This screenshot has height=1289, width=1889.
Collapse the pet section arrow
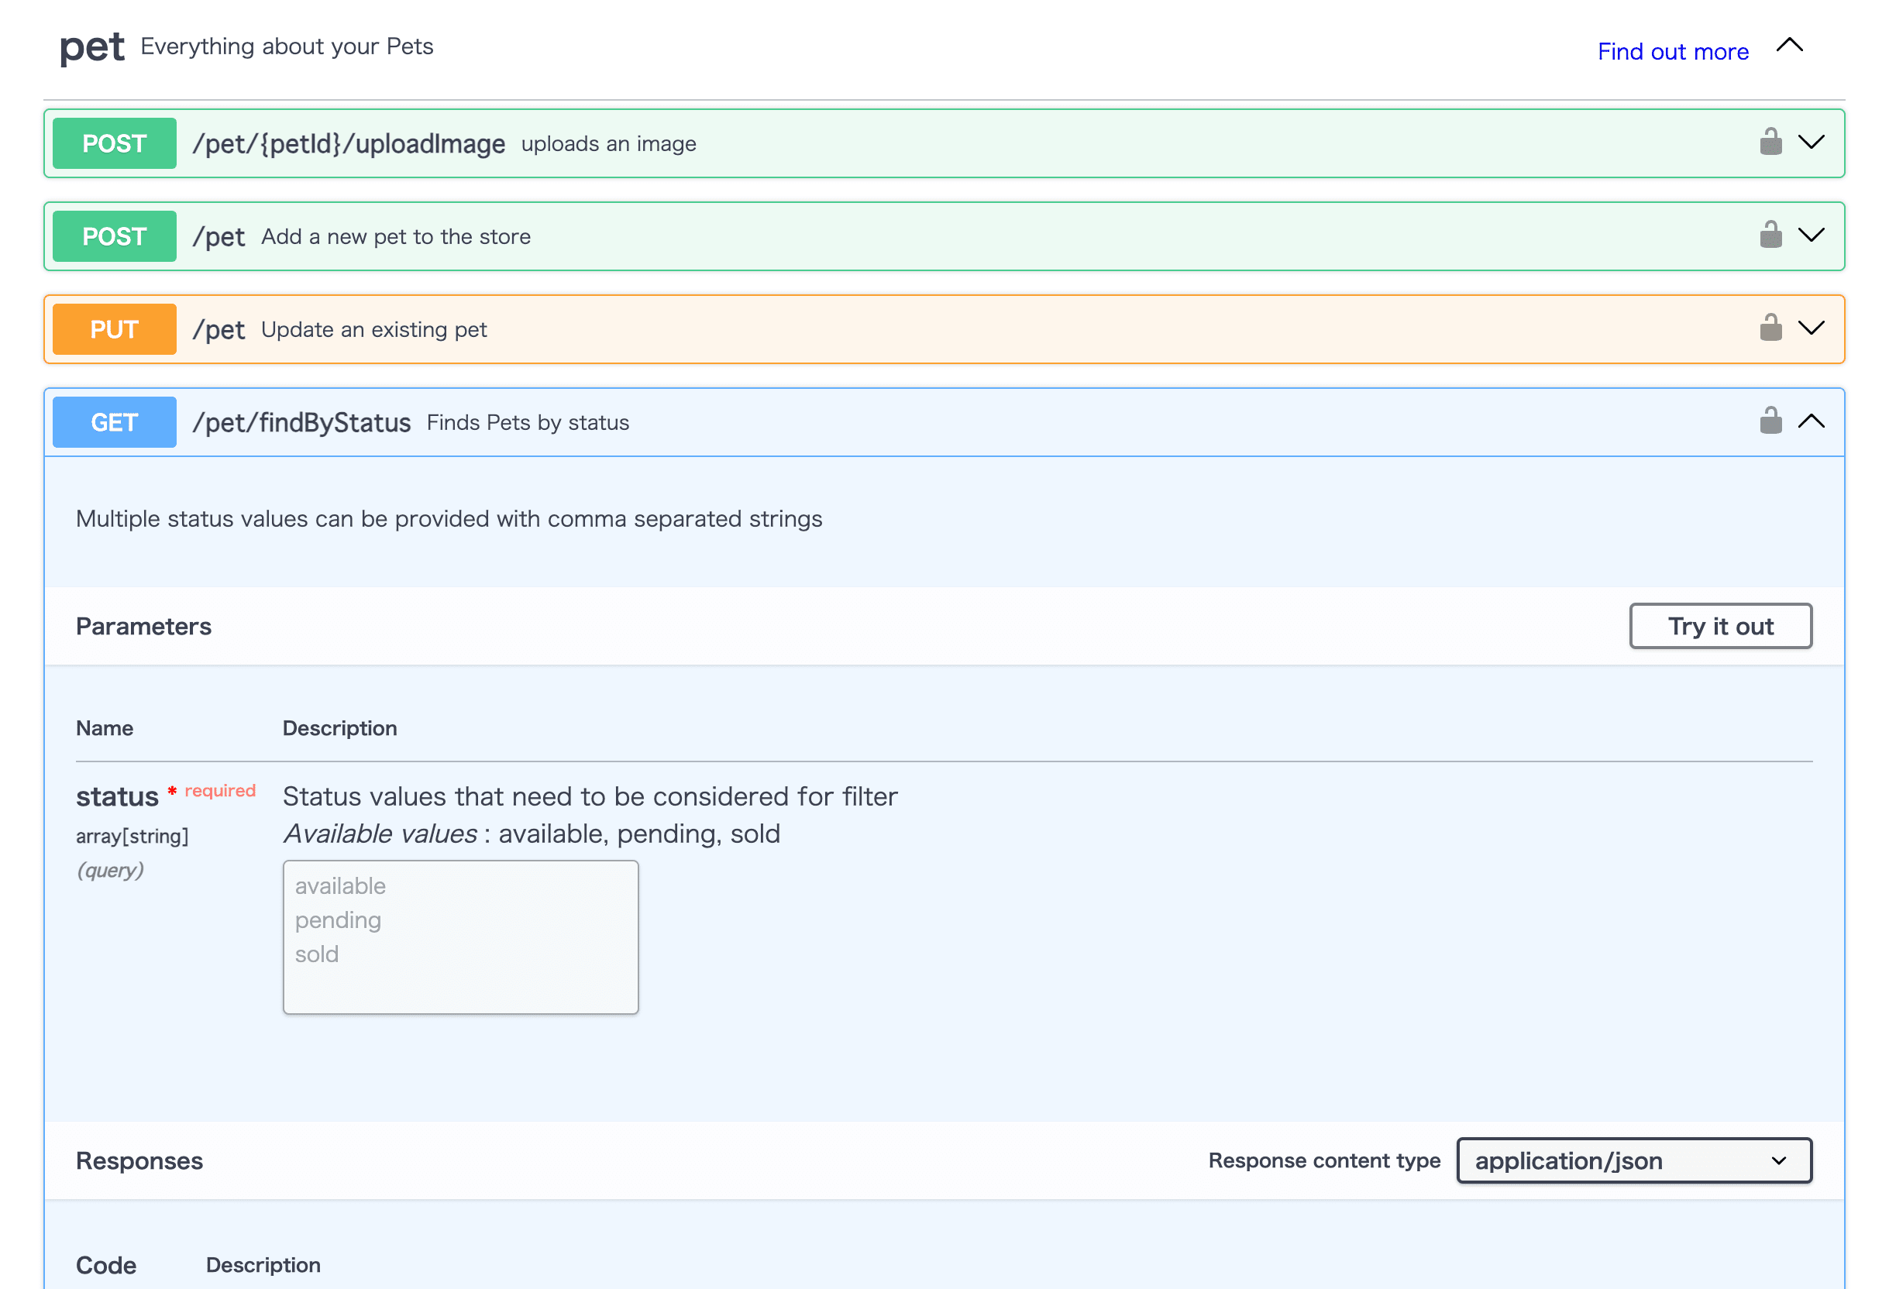coord(1789,46)
